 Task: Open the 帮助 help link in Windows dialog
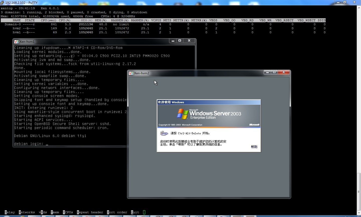tap(254, 147)
